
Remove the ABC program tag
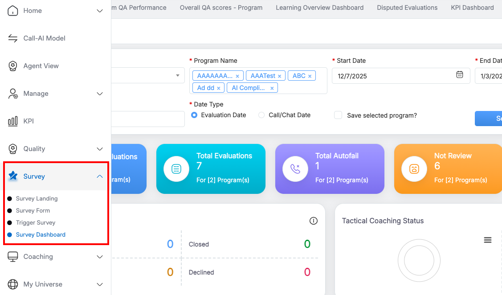tap(310, 76)
